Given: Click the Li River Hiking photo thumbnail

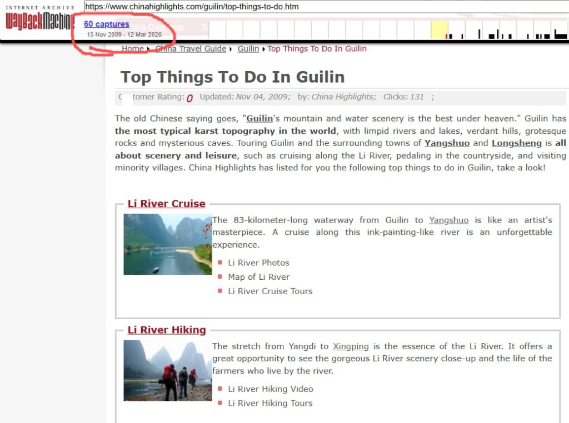Looking at the screenshot, I should point(168,370).
